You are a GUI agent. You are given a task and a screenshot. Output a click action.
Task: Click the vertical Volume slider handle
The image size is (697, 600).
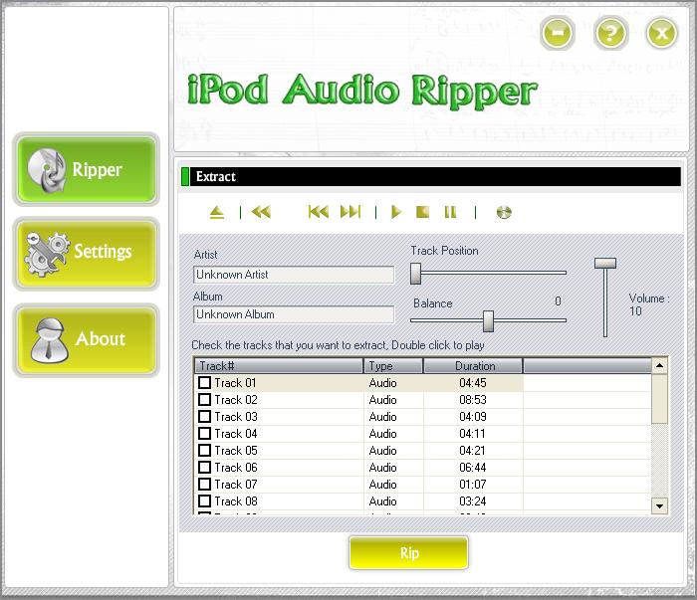tap(605, 264)
